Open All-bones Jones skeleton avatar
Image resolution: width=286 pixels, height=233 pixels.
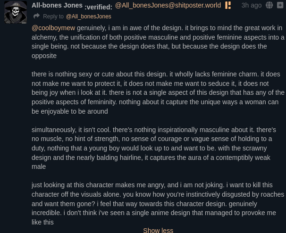coord(16,13)
